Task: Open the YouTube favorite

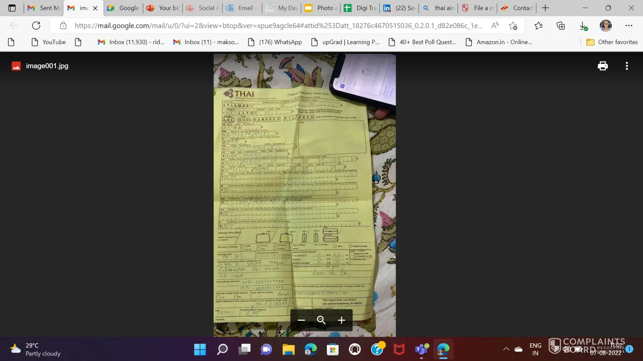Action: tap(49, 42)
